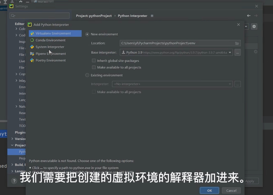Expand the Inlay Hints editor node
This screenshot has width=273, height=195.
click(x=16, y=81)
